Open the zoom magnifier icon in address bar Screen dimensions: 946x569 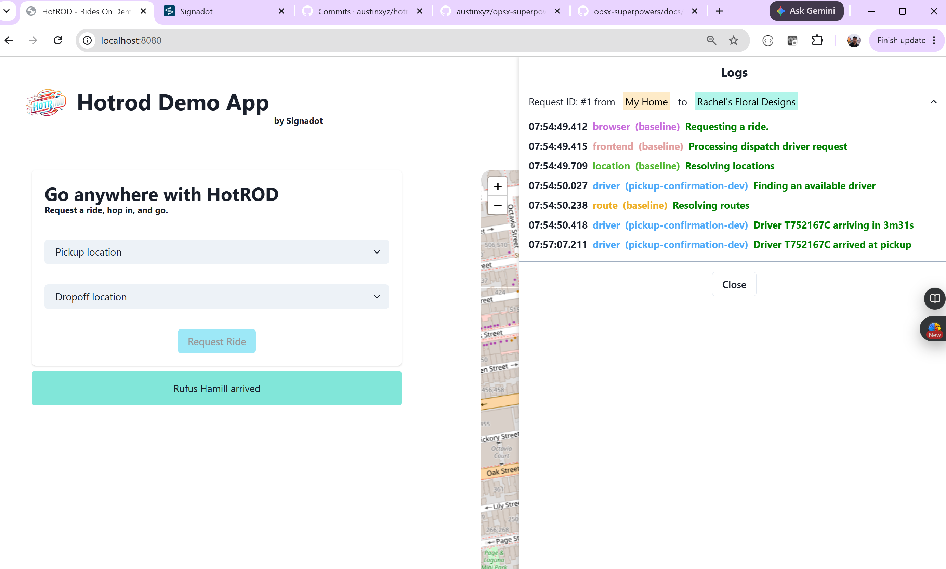coord(711,40)
